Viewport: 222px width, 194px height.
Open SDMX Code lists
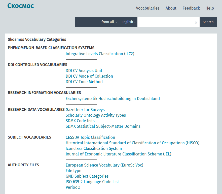pos(80,121)
